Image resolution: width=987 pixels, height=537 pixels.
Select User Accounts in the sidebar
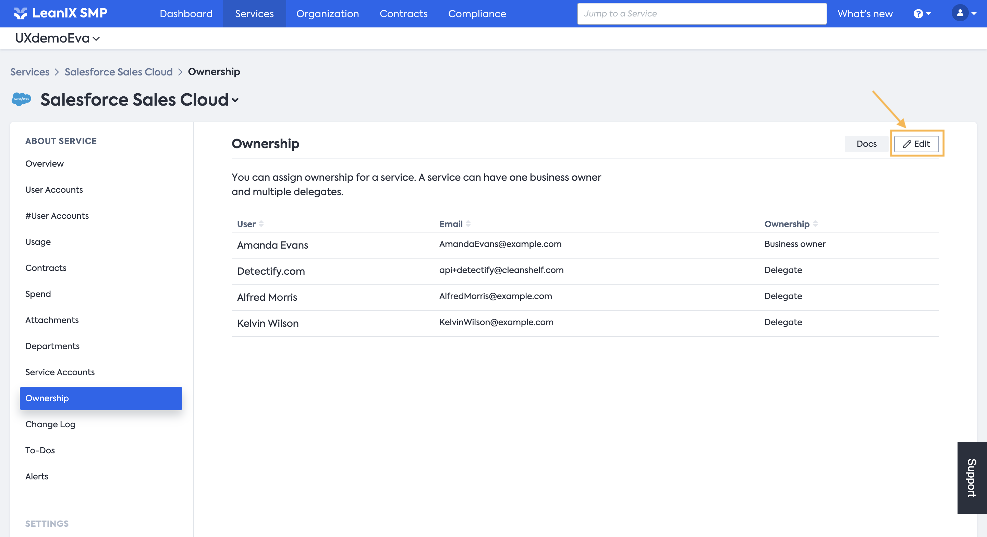coord(54,190)
